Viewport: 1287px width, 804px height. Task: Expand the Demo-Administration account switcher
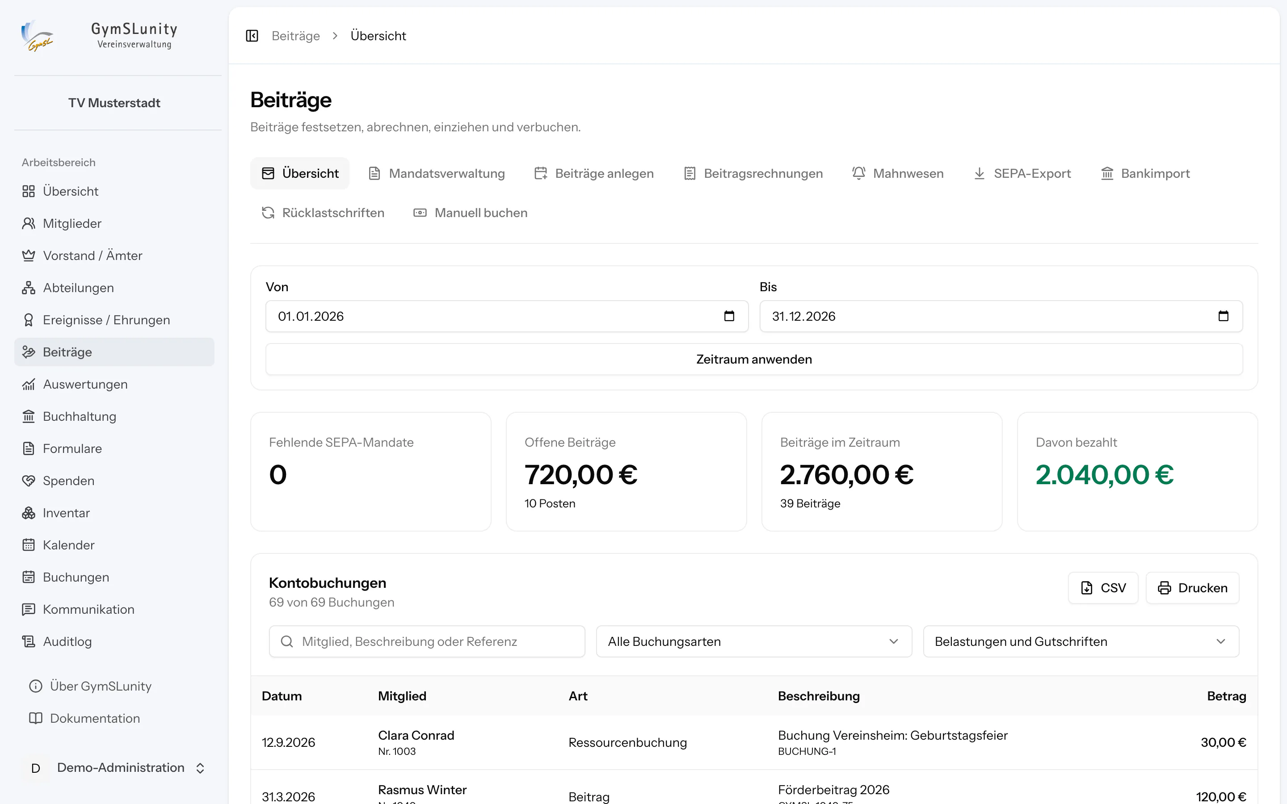click(x=114, y=768)
